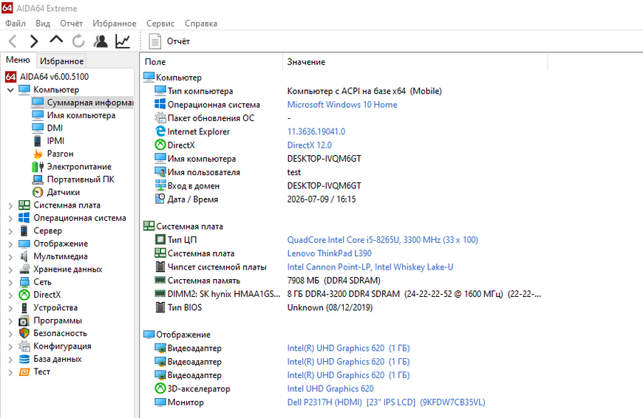Expand the Мультимедиа tree node
The height and width of the screenshot is (418, 643).
pos(10,257)
